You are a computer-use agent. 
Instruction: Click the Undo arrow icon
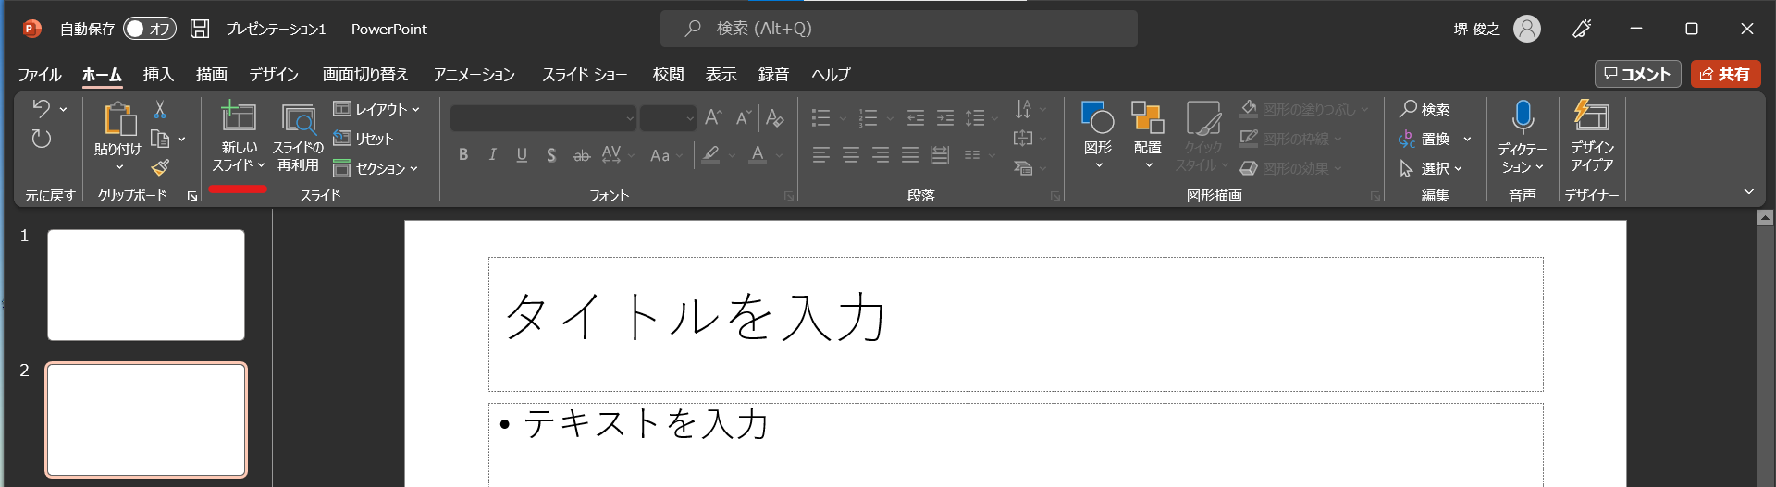click(42, 109)
